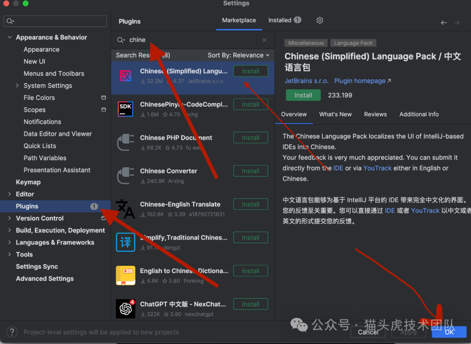Click the English to Chinese Dictionary icon
Image resolution: width=471 pixels, height=344 pixels.
coord(126,275)
